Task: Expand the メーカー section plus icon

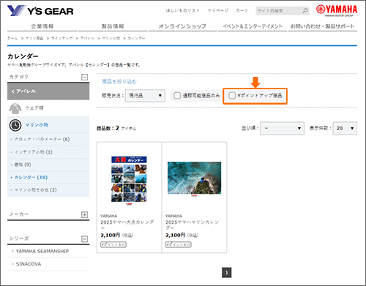Action: click(84, 214)
